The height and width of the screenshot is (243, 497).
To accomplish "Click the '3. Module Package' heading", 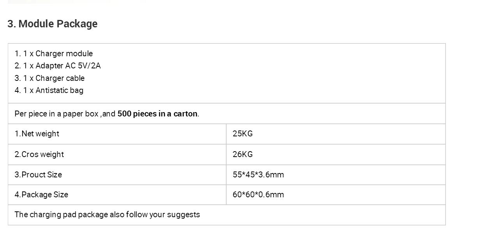I will coord(52,24).
